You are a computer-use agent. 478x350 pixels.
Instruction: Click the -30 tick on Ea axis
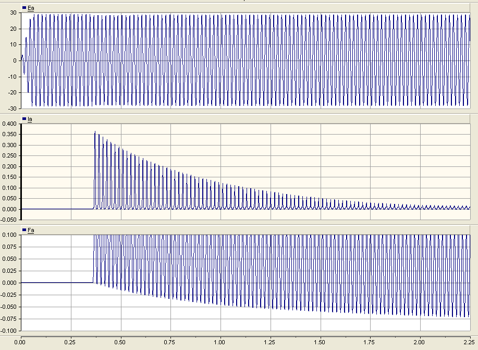(x=12, y=108)
